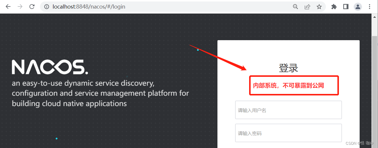The height and width of the screenshot is (148, 378).
Task: View site information for localhost
Action: click(x=47, y=6)
